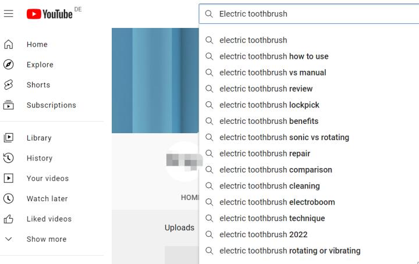The width and height of the screenshot is (419, 264).
Task: Open Home from the sidebar
Action: 37,44
